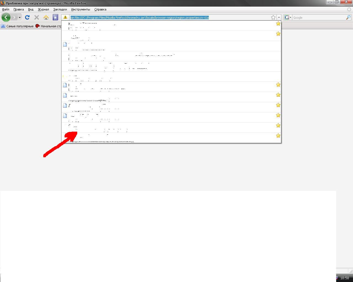
Task: Click the 18:58 clock in the tray
Action: [x=344, y=278]
